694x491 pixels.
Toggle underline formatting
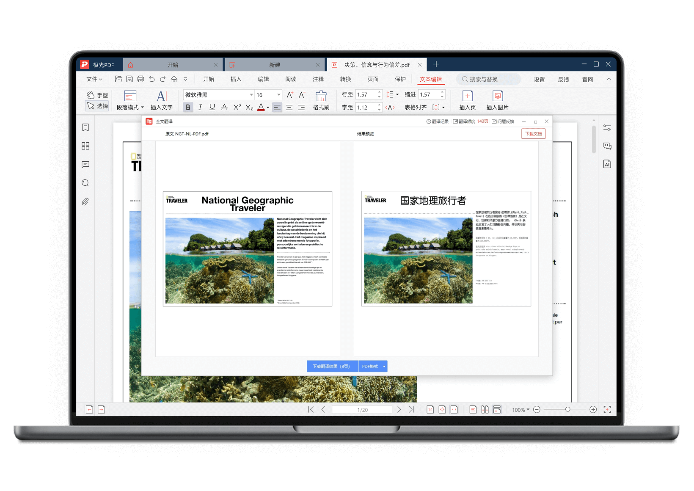(212, 108)
